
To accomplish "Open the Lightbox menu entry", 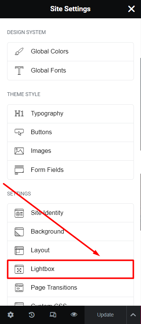I will click(x=70, y=269).
